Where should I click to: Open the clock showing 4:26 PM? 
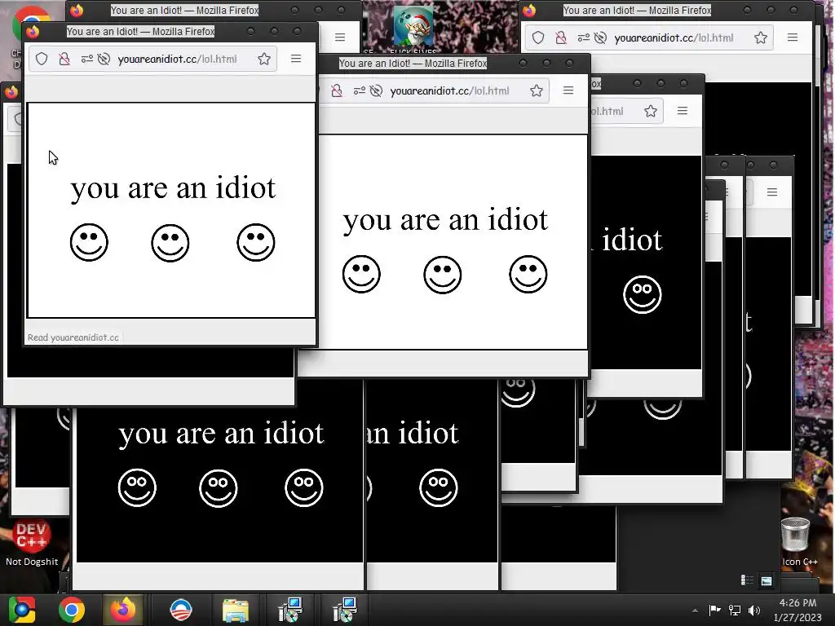(797, 610)
